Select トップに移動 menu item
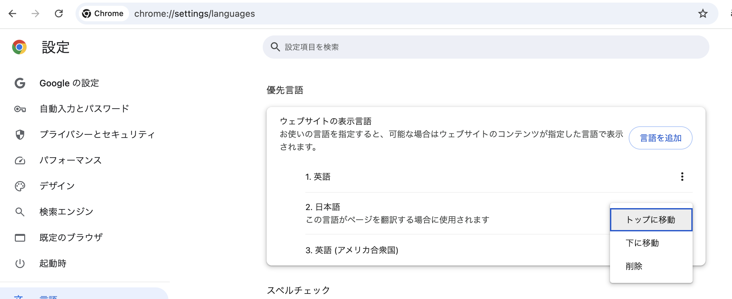732x299 pixels. (x=651, y=220)
